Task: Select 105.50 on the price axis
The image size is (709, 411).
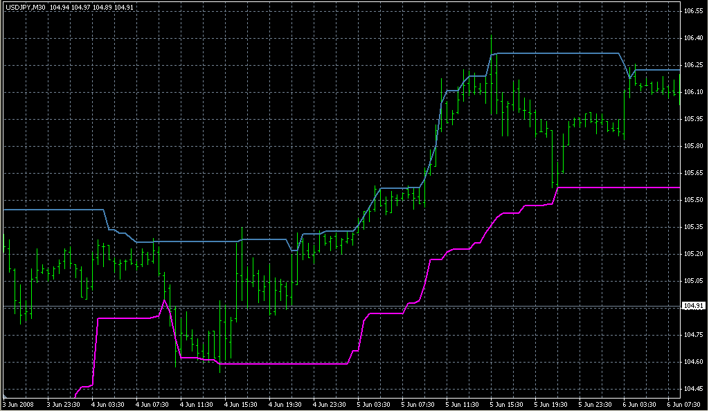Action: pos(693,200)
